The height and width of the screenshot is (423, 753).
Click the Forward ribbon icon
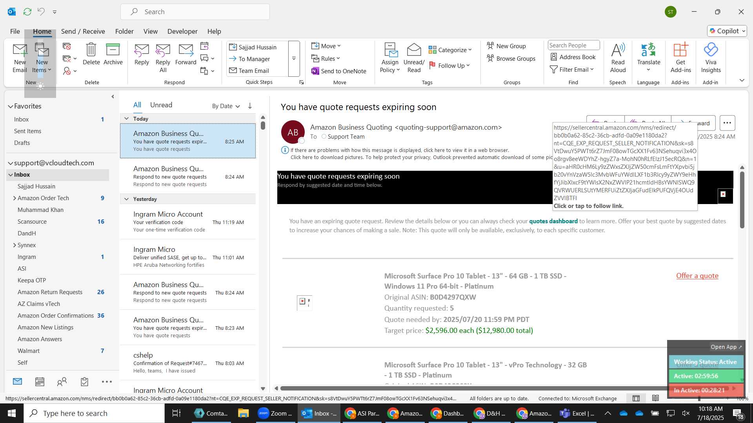(x=186, y=54)
